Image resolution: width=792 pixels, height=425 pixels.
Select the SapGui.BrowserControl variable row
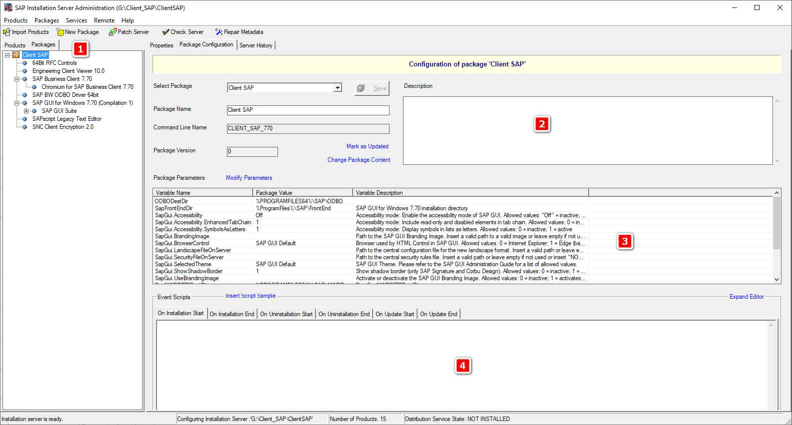[463, 243]
